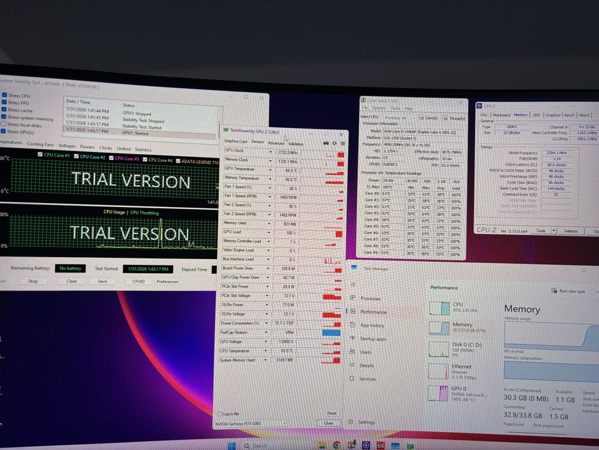This screenshot has width=599, height=450.
Task: Open AIDA64 Preferences button
Action: tap(168, 282)
